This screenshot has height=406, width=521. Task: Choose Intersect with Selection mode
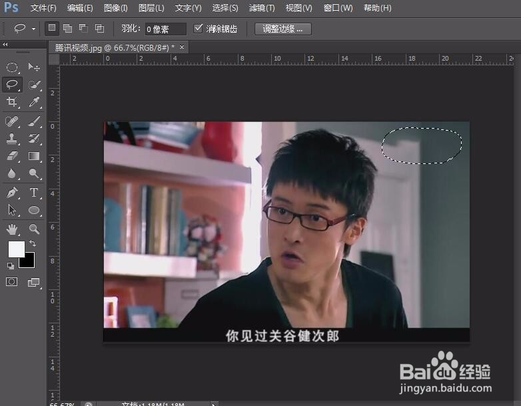(99, 28)
